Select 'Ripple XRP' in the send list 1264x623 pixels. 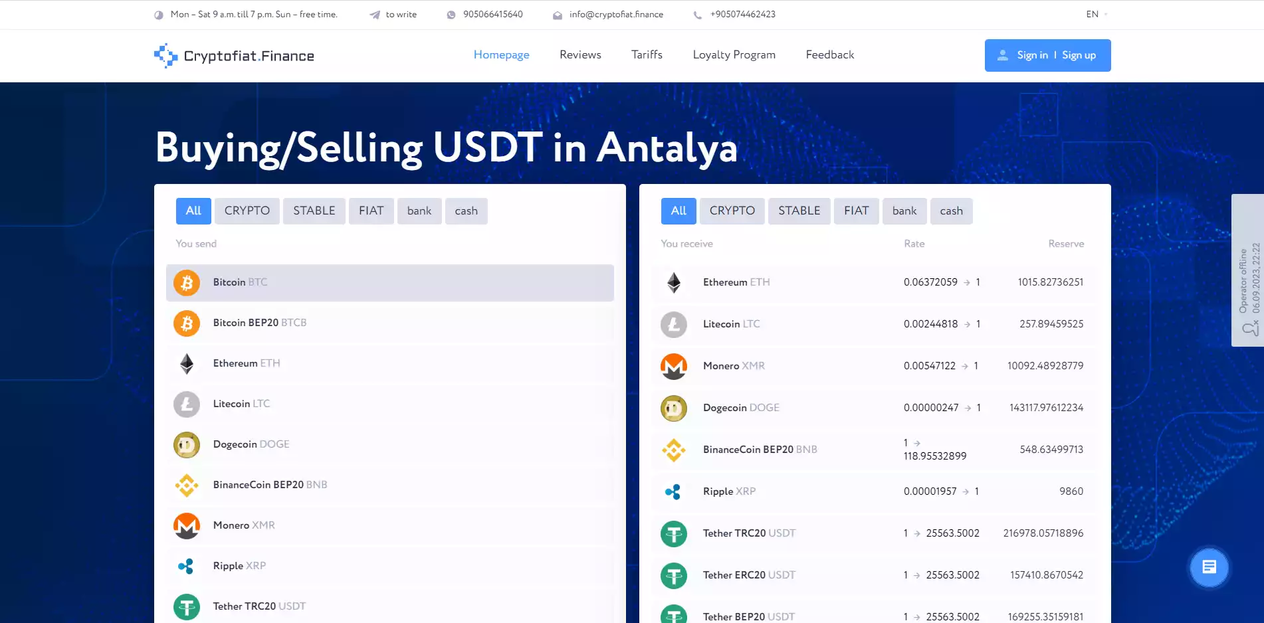pos(390,567)
